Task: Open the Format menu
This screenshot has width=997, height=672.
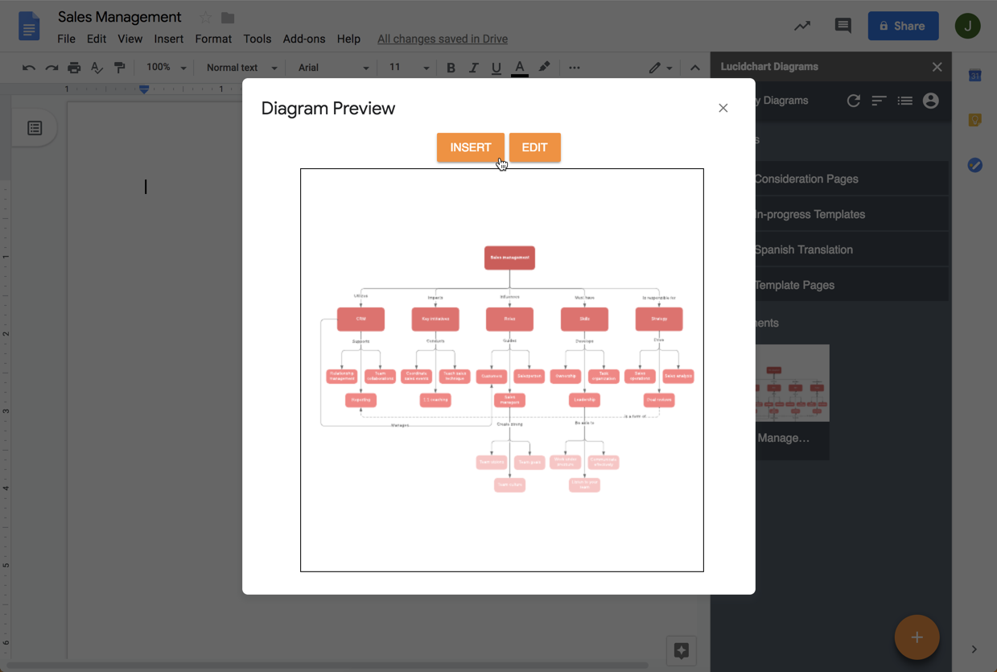Action: click(x=212, y=39)
